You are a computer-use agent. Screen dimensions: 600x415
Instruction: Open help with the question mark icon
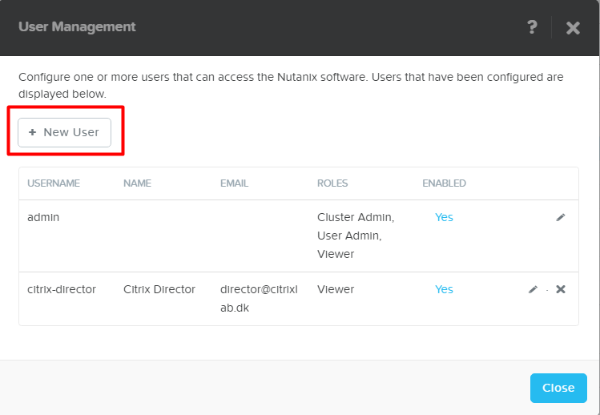532,27
